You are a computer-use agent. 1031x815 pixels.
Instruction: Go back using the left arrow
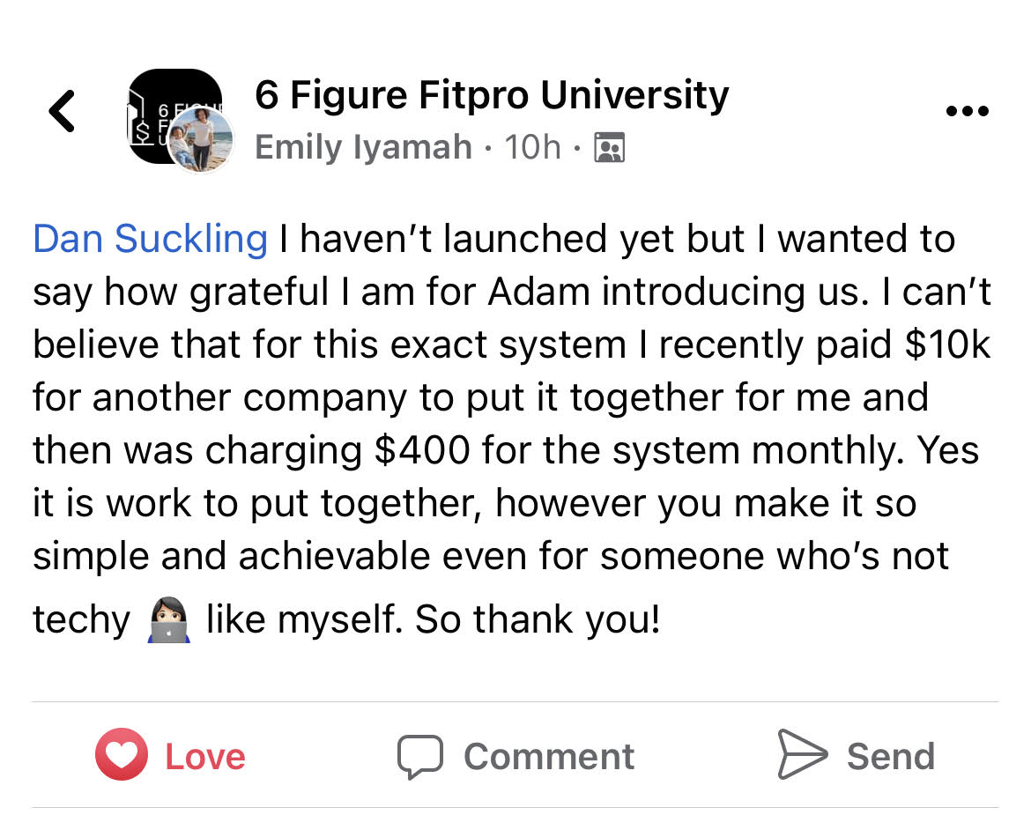click(63, 111)
